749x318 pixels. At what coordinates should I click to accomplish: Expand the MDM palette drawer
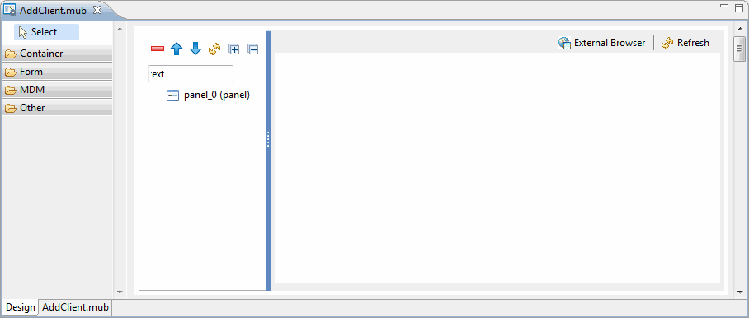(x=57, y=90)
